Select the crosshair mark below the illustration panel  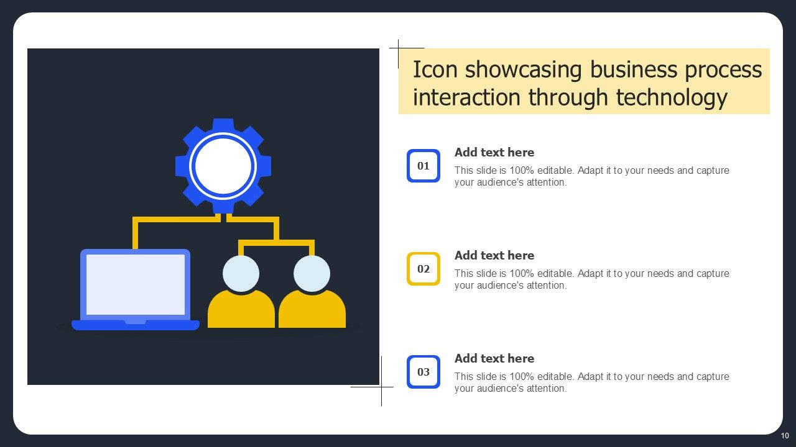(381, 387)
